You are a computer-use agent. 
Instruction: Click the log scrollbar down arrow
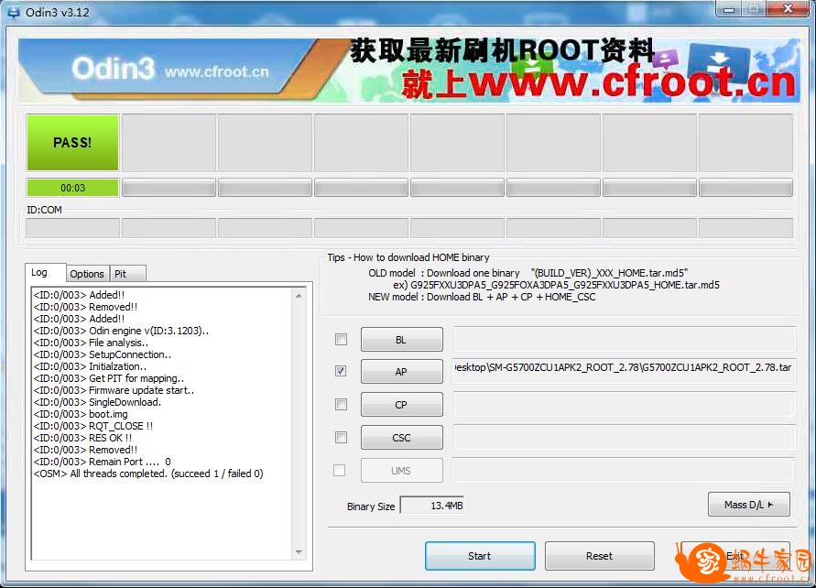click(299, 552)
